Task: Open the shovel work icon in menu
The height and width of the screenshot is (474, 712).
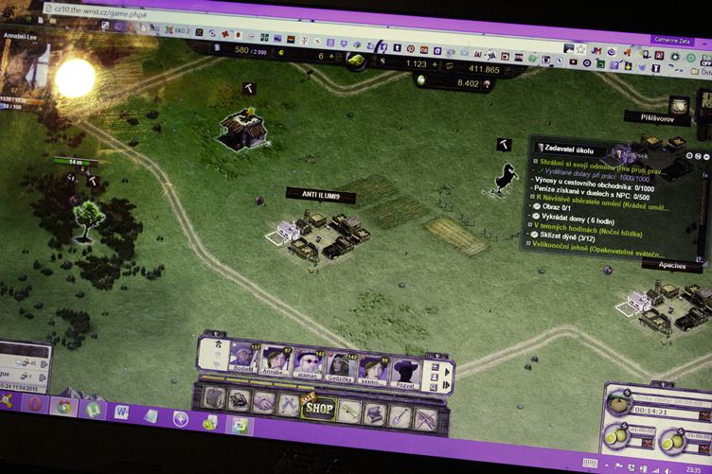Action: point(400,416)
